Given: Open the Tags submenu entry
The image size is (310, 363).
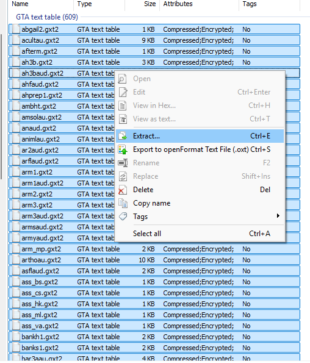Looking at the screenshot, I should point(200,217).
